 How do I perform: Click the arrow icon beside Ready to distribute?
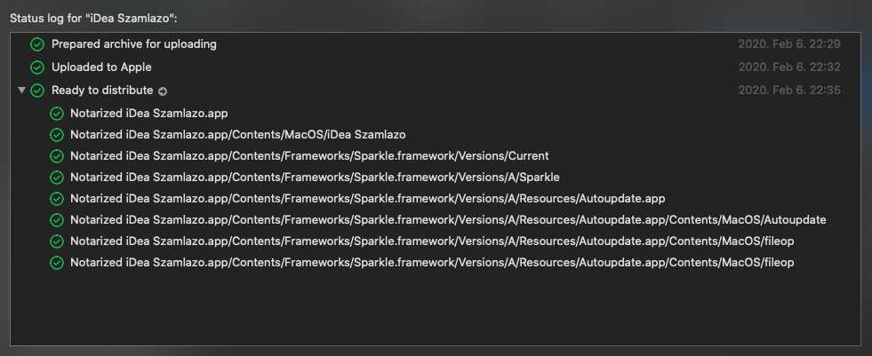coord(163,91)
